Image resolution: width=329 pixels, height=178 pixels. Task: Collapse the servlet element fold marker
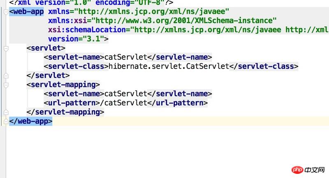6,48
